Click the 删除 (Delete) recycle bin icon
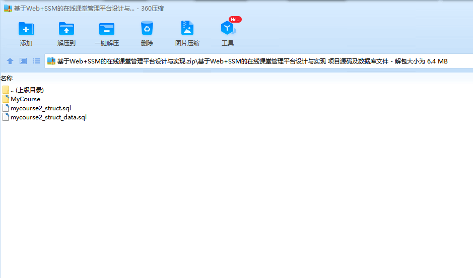473x278 pixels. [147, 28]
